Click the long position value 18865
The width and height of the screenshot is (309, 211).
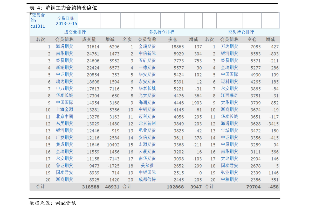177,47
